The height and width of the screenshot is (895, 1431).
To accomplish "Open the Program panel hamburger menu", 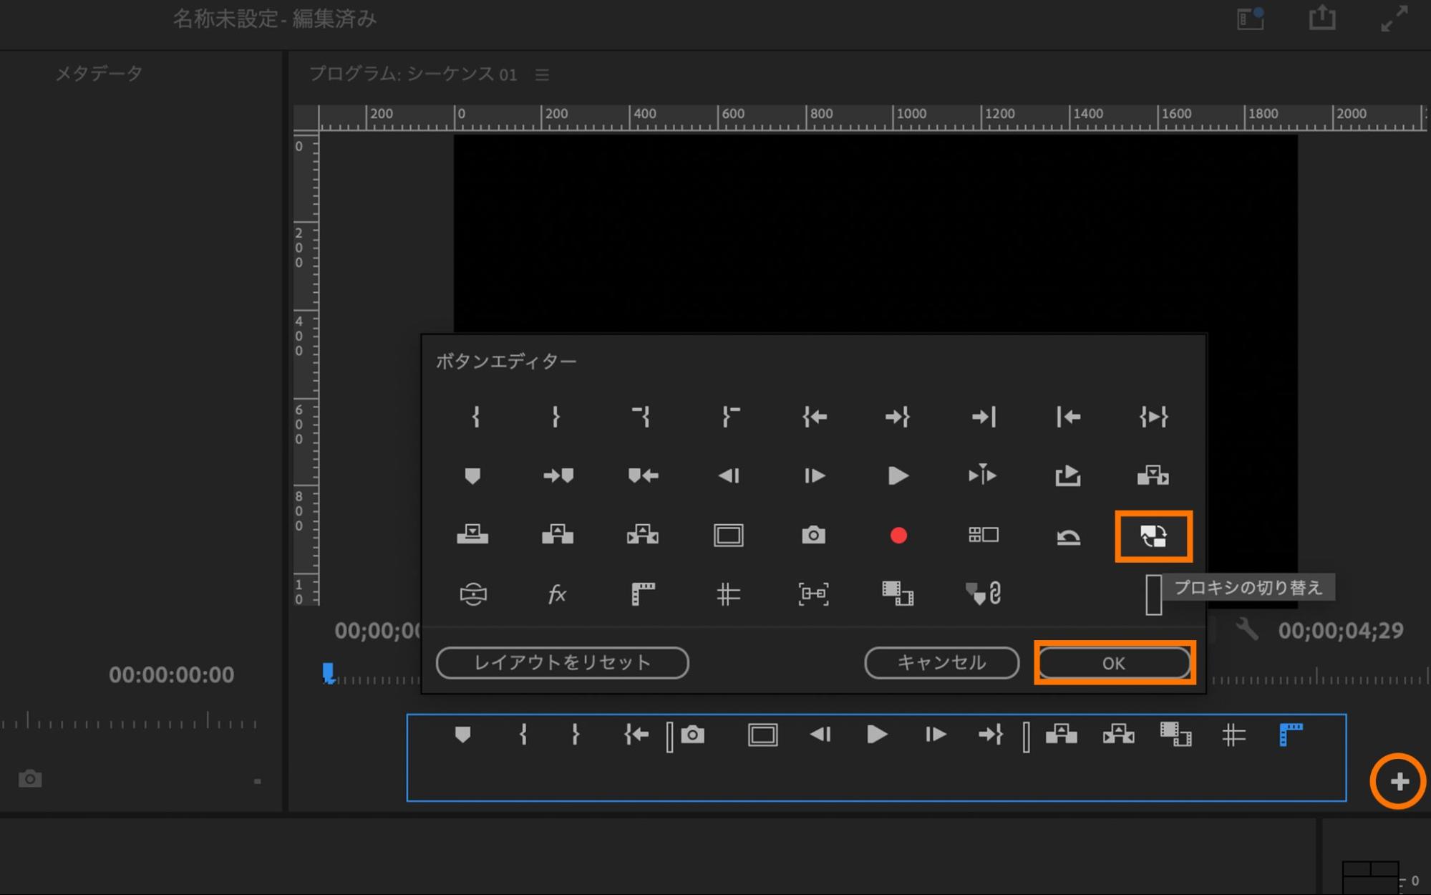I will tap(542, 74).
